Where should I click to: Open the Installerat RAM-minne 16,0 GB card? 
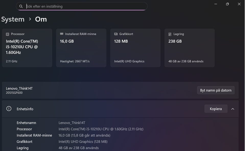(81, 48)
